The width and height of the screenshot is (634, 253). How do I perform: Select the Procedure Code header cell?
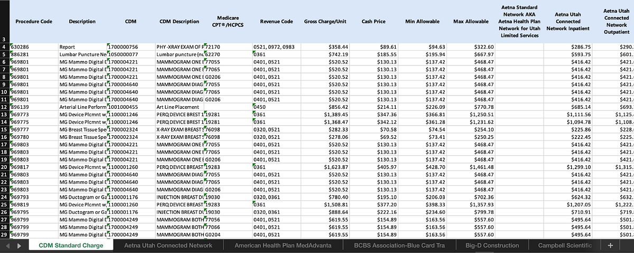(x=33, y=22)
